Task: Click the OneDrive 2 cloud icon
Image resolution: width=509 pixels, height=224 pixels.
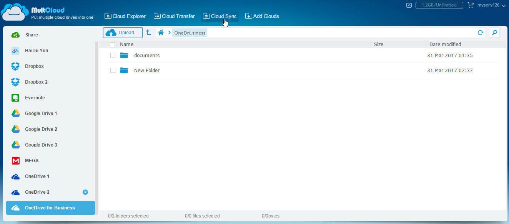Action: coord(15,193)
